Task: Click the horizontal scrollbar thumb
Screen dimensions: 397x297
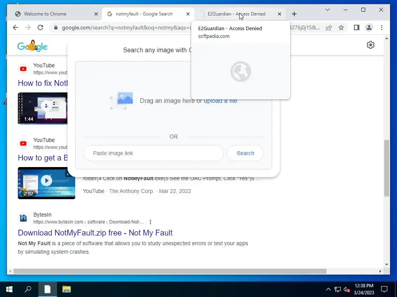Action: point(170,271)
